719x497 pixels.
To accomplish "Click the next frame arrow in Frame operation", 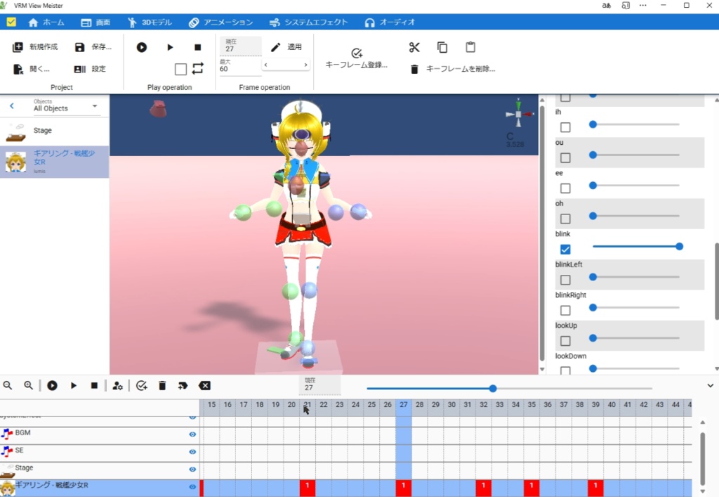I will [x=306, y=65].
